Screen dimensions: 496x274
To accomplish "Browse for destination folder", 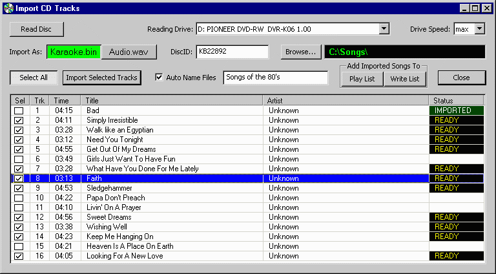I will [300, 52].
